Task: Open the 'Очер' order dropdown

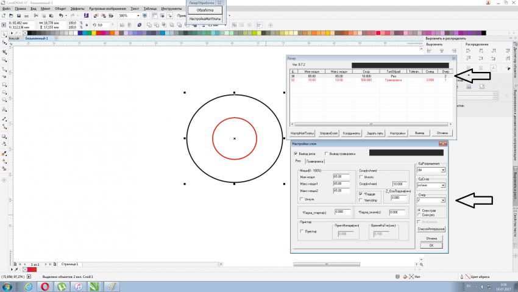Action: [x=443, y=199]
